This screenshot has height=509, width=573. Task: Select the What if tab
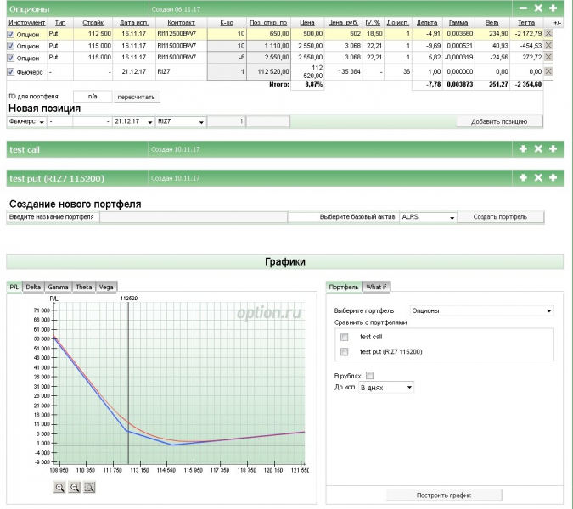tap(376, 287)
